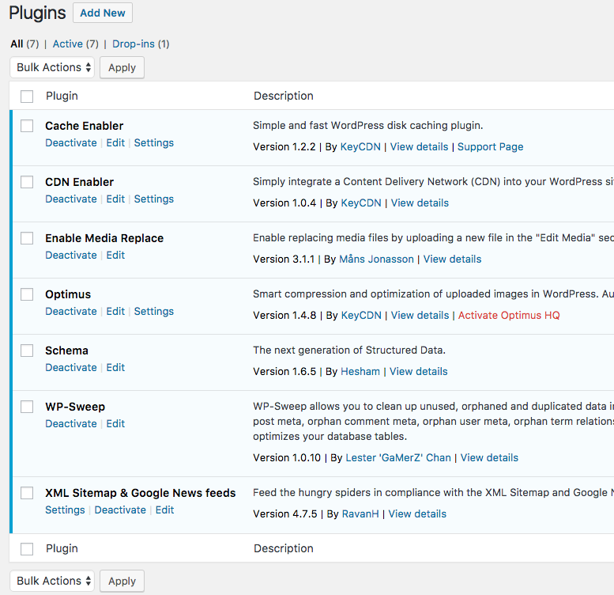Click the Plugin column header at top

[62, 96]
